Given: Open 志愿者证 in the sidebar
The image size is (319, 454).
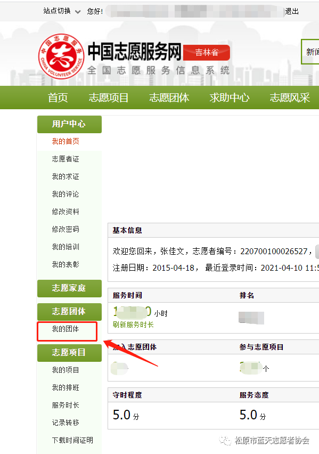Looking at the screenshot, I should coord(66,159).
